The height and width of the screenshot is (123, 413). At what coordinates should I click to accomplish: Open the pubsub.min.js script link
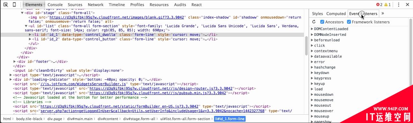click(x=158, y=93)
